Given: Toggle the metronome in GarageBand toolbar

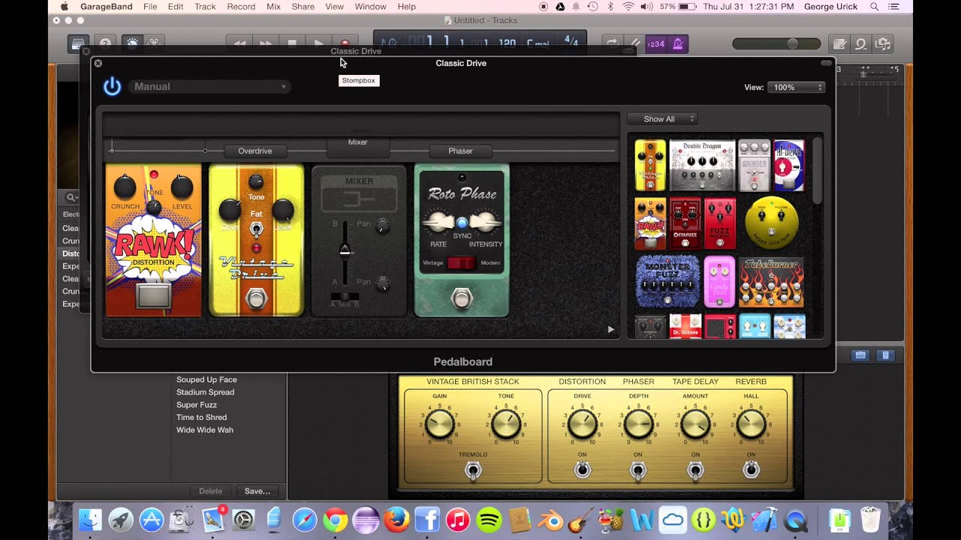Looking at the screenshot, I should click(x=678, y=43).
